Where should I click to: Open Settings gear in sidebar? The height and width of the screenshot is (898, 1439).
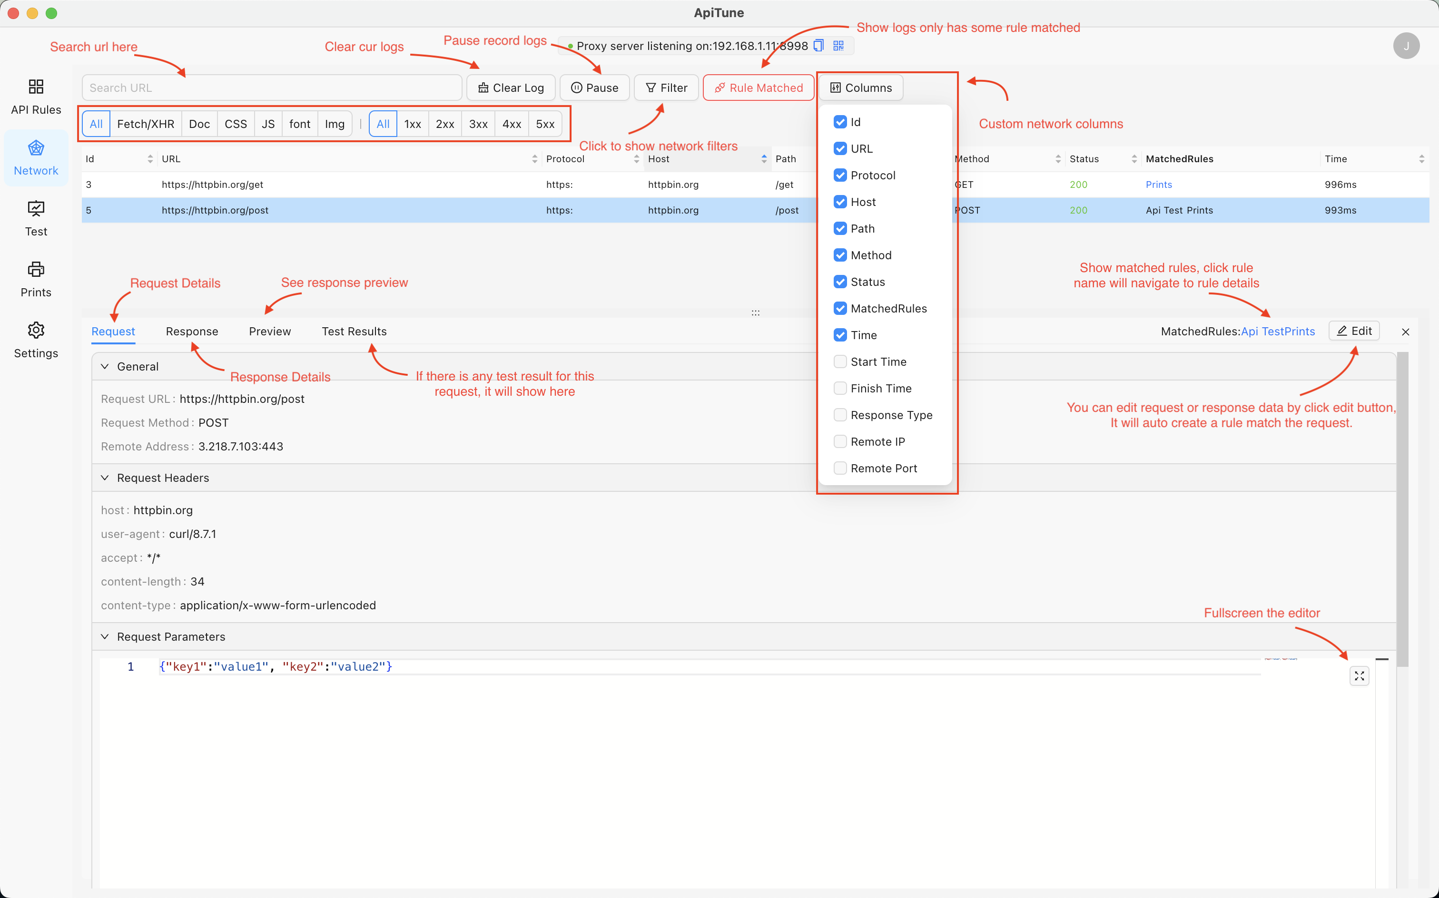click(36, 330)
